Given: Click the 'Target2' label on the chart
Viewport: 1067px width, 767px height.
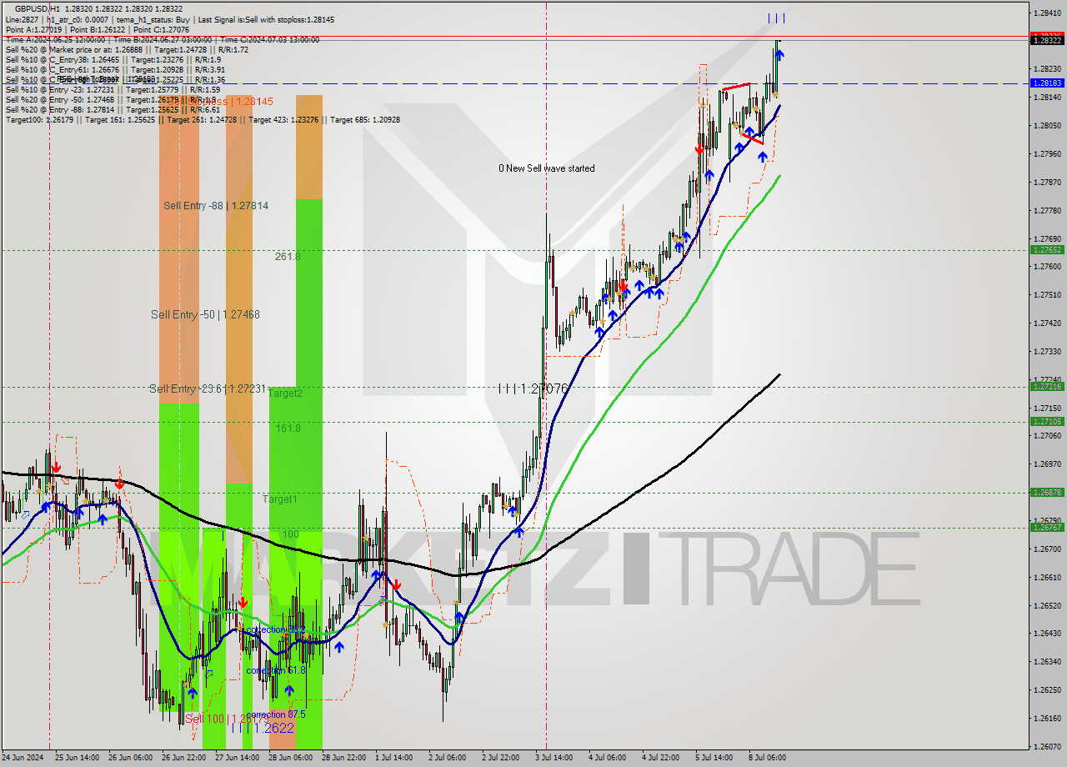Looking at the screenshot, I should [x=285, y=393].
